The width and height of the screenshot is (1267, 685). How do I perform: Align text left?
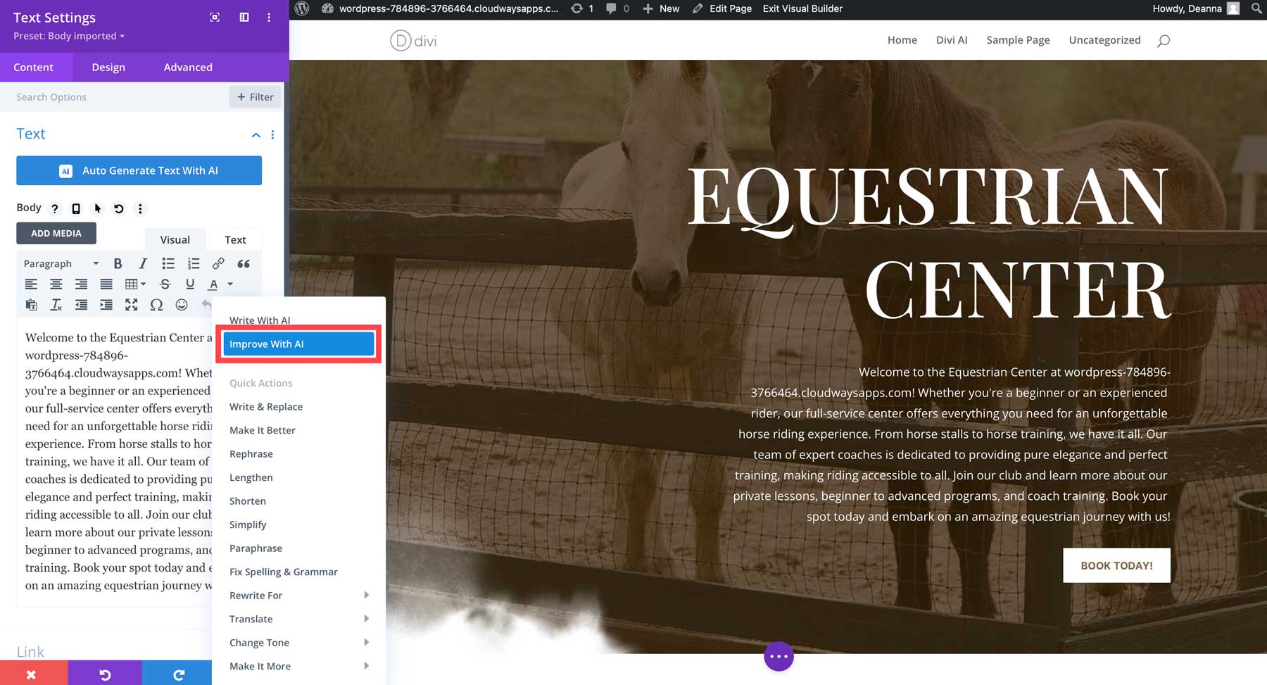coord(31,284)
